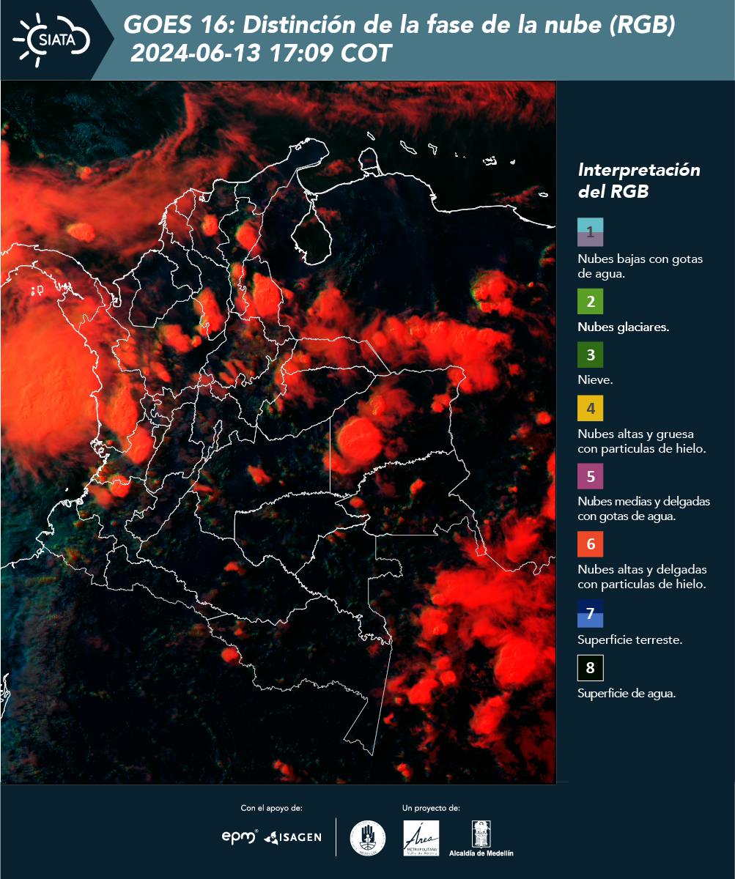735x879 pixels.
Task: Click 'Nubes bajas con gotas de agua.'
Action: [640, 267]
